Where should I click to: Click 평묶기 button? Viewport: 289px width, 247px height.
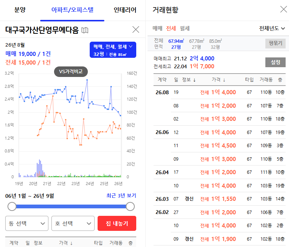tap(275, 43)
